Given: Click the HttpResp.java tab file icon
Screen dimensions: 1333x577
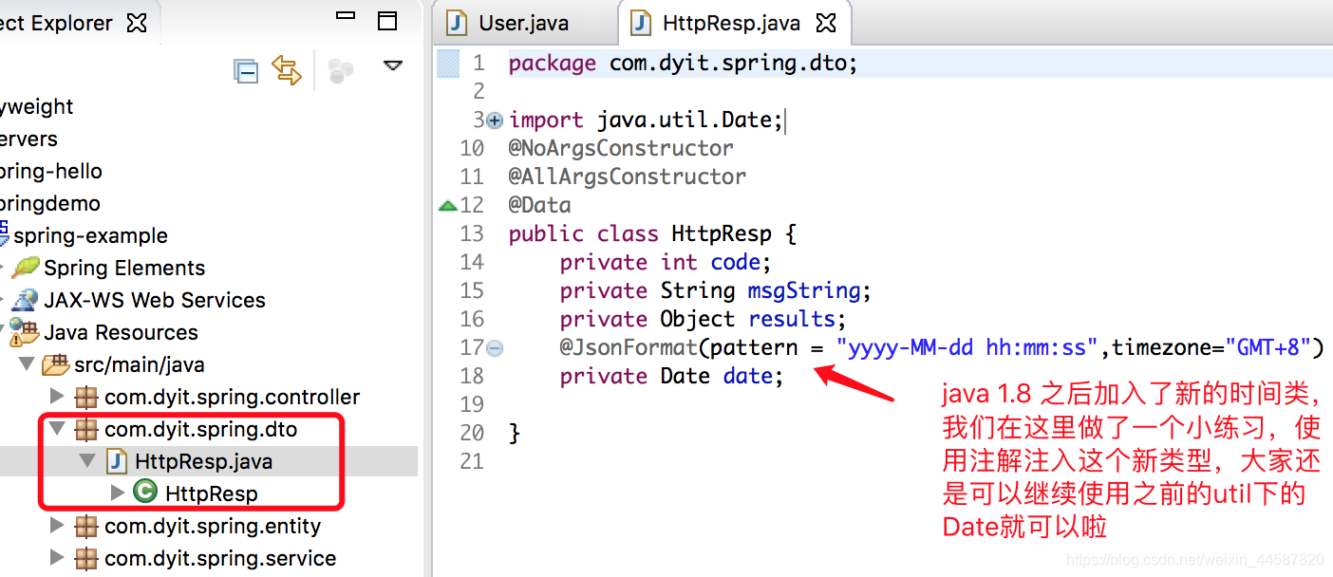Looking at the screenshot, I should click(643, 23).
